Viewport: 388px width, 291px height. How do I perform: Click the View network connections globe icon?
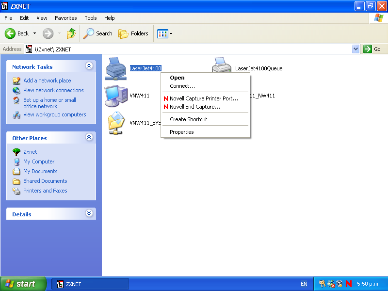[16, 90]
